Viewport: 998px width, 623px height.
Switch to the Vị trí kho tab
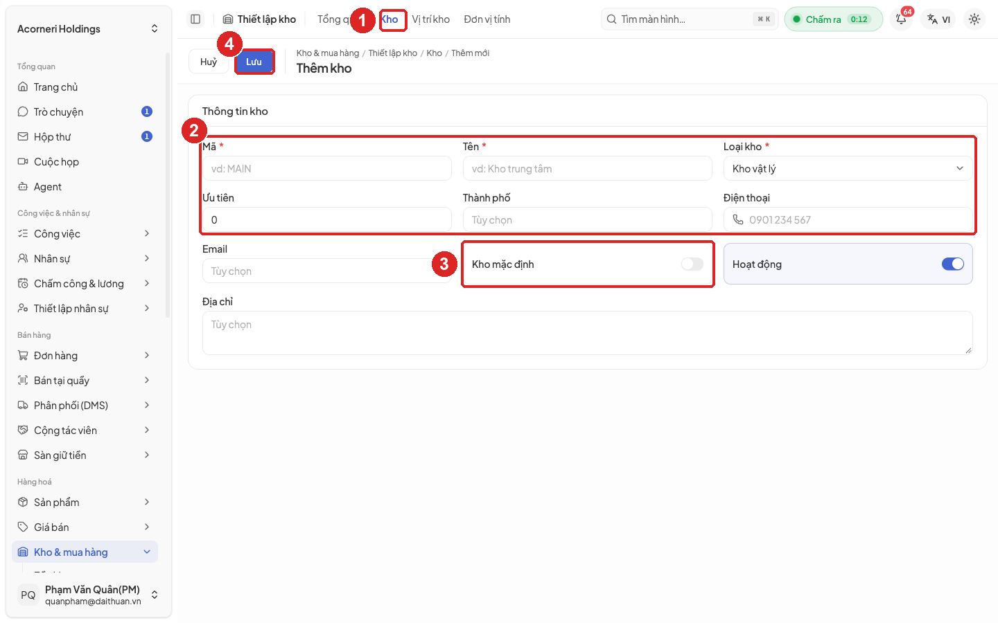430,19
